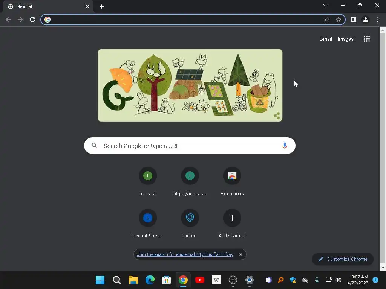Open Windows taskbar search

pyautogui.click(x=117, y=280)
